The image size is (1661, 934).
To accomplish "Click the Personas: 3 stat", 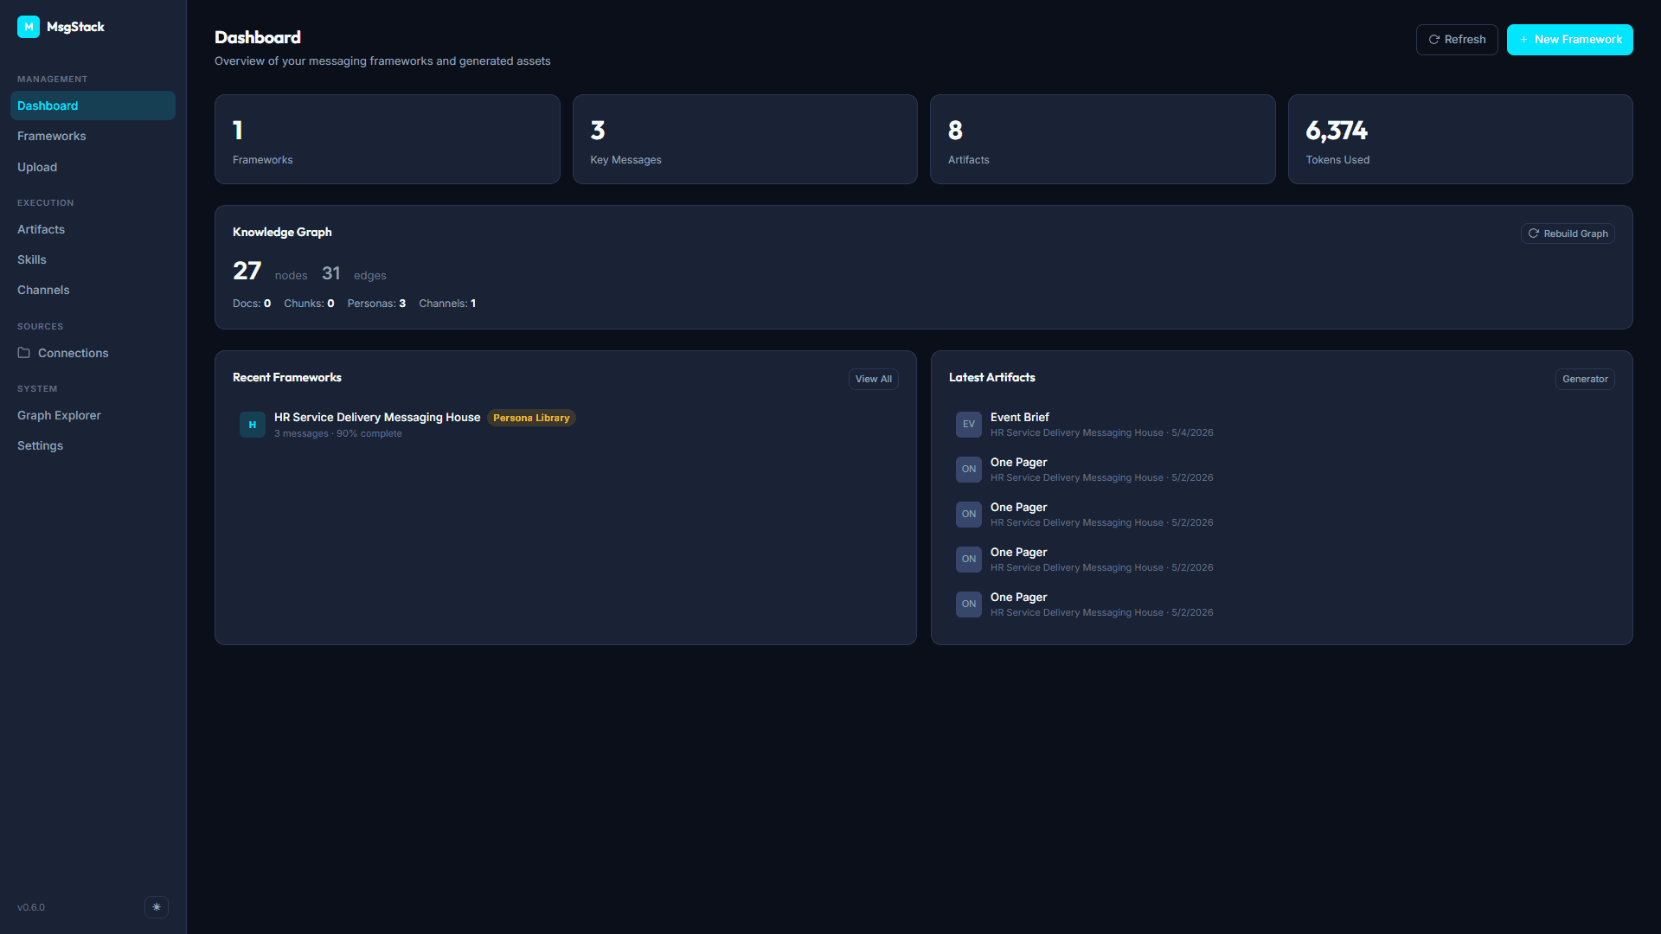I will click(x=376, y=304).
